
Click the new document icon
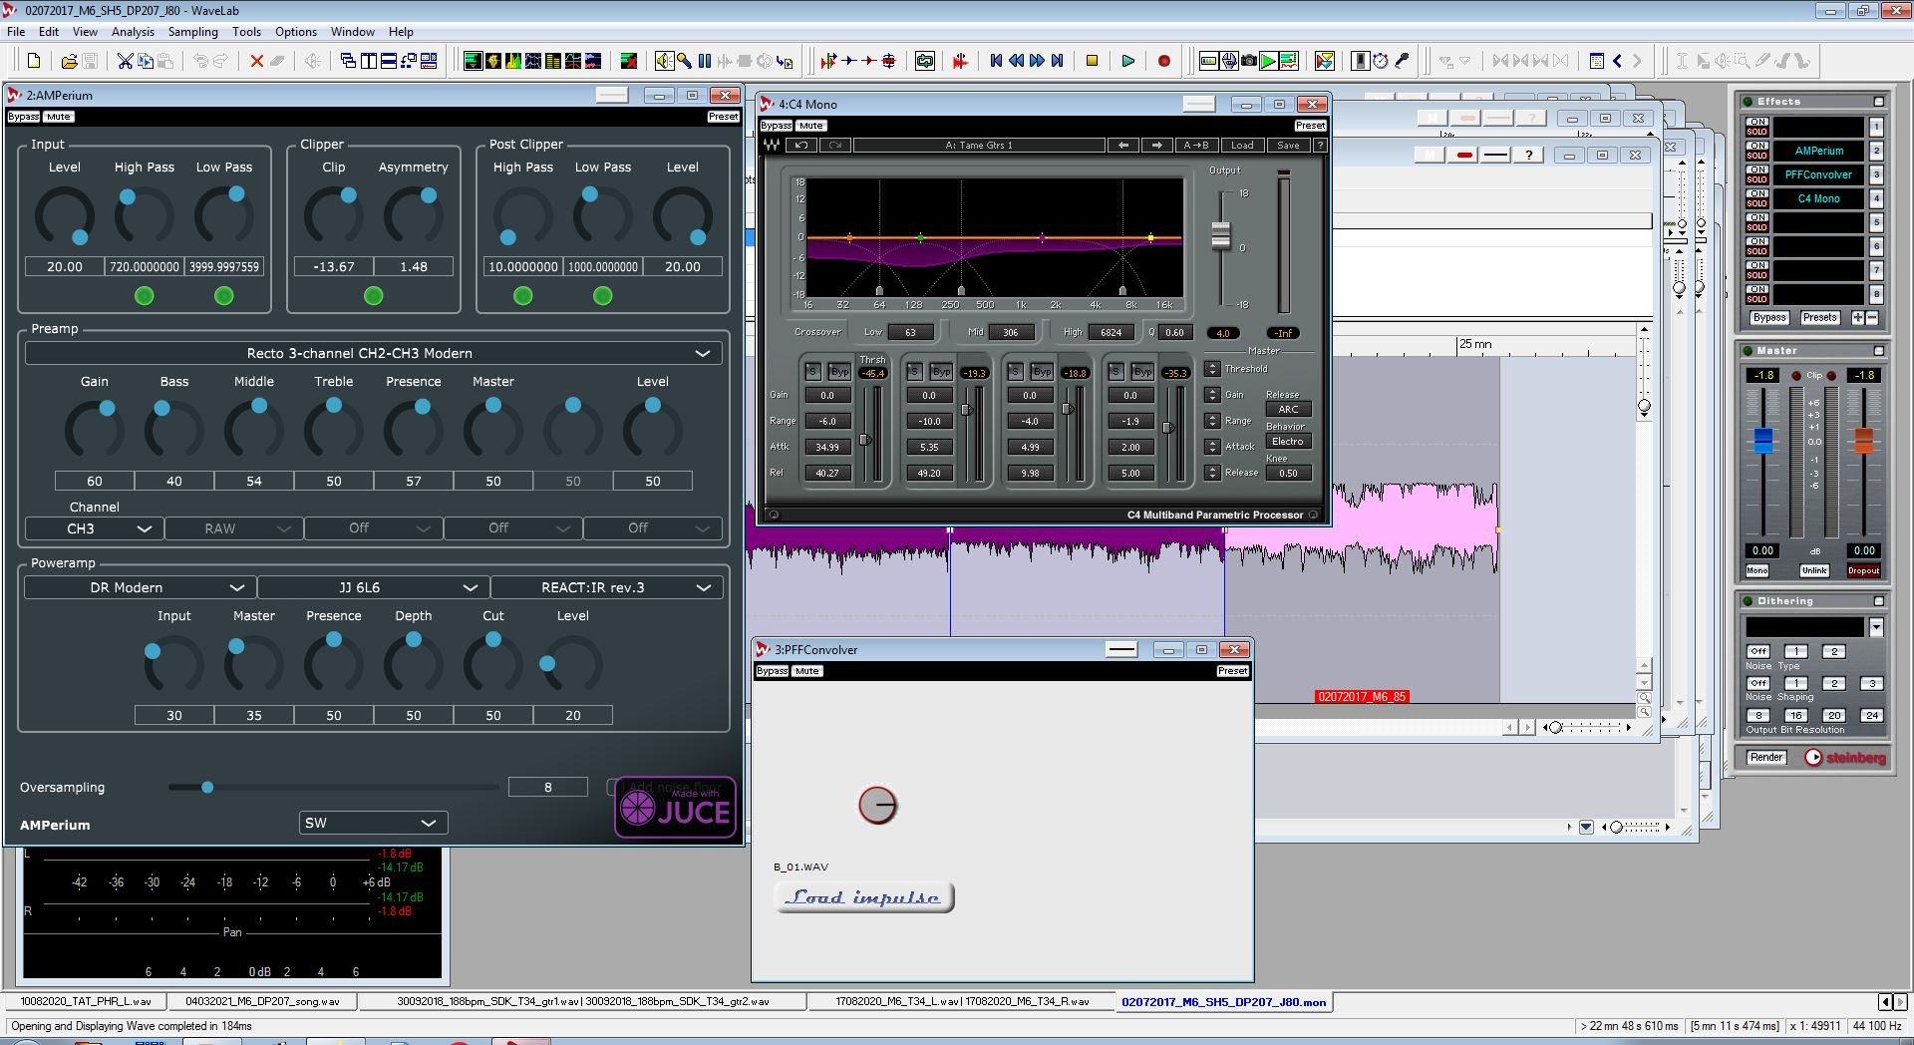coord(33,61)
